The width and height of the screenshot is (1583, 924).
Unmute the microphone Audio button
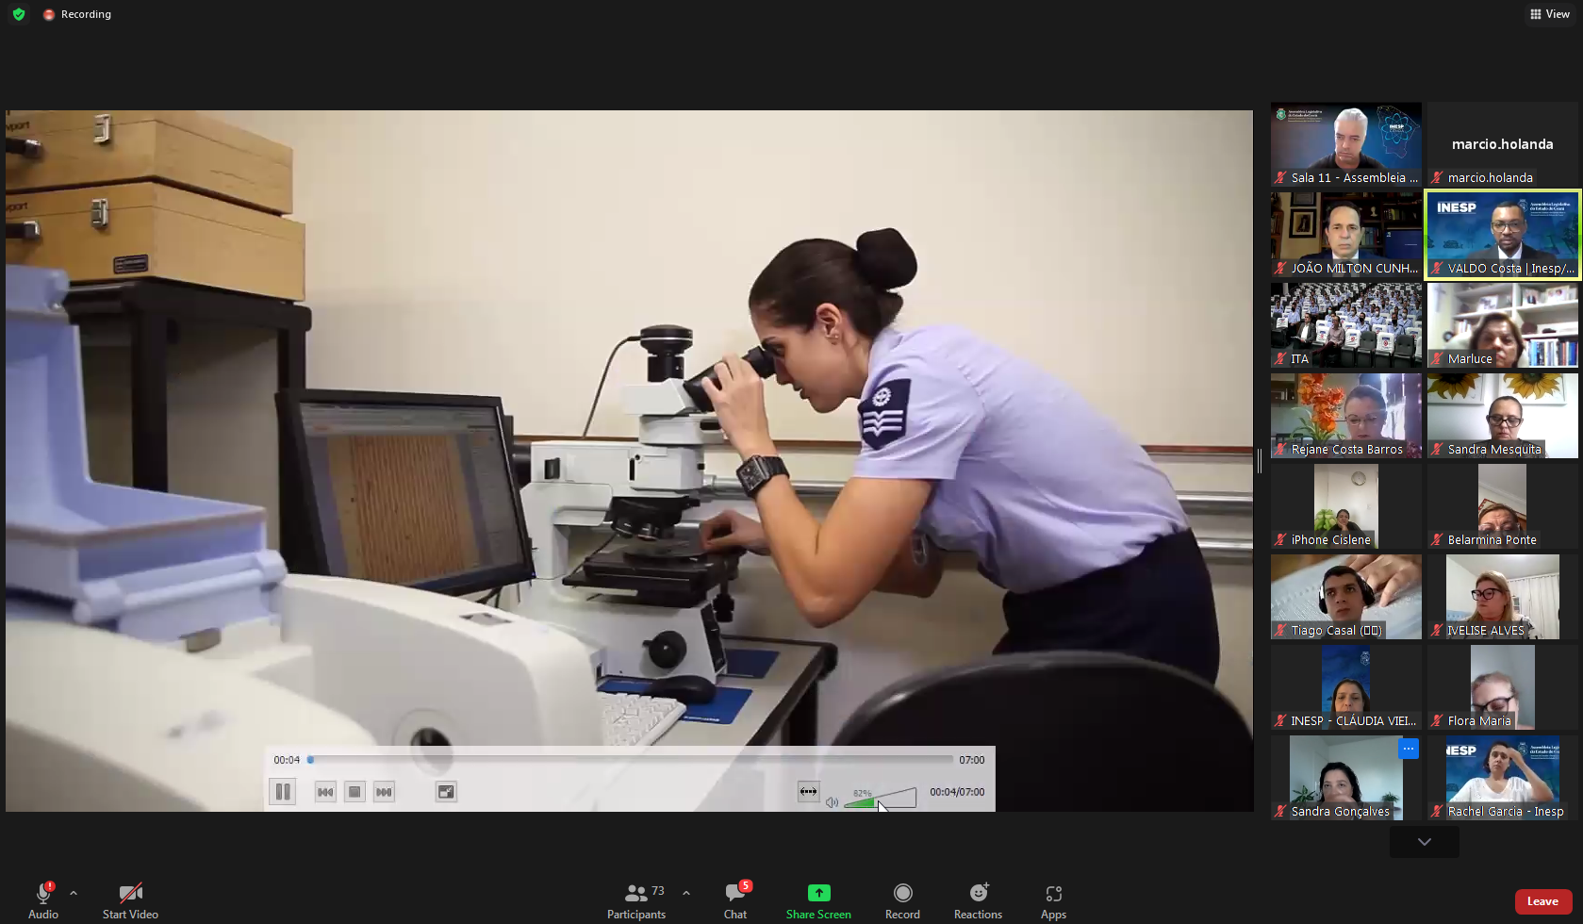tap(42, 899)
